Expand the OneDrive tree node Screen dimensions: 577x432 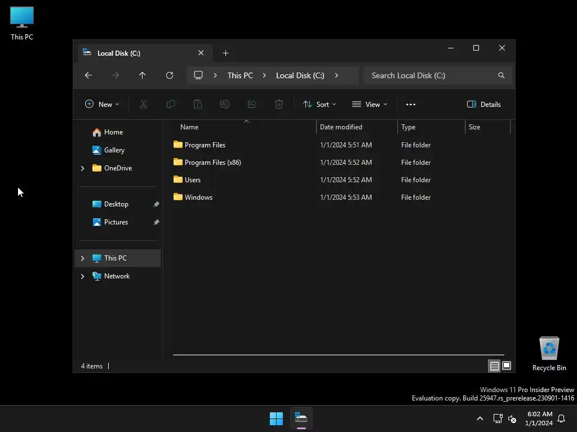pyautogui.click(x=82, y=168)
